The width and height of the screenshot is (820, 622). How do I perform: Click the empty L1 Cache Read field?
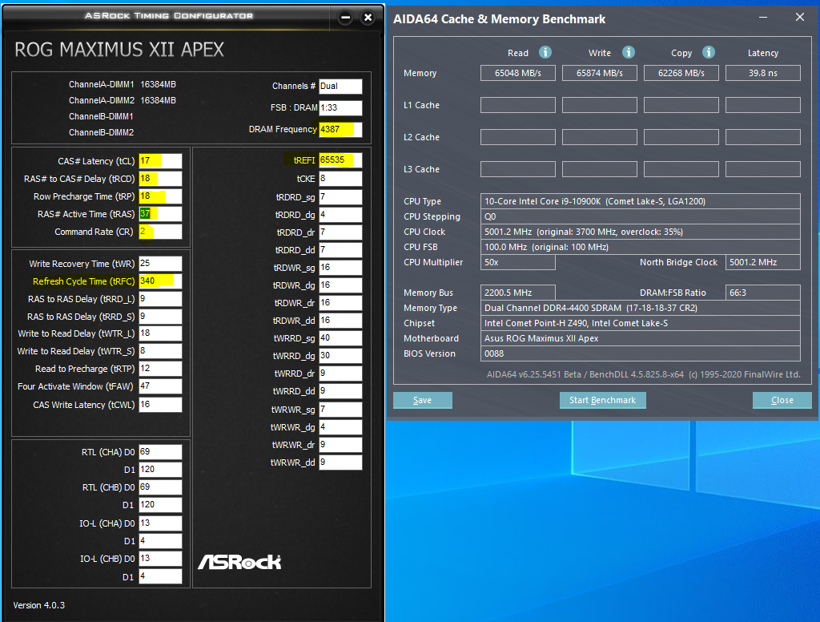point(518,105)
